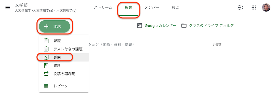The image size is (275, 98).
Task: Click the 資料 material book icon
Action: point(46,66)
